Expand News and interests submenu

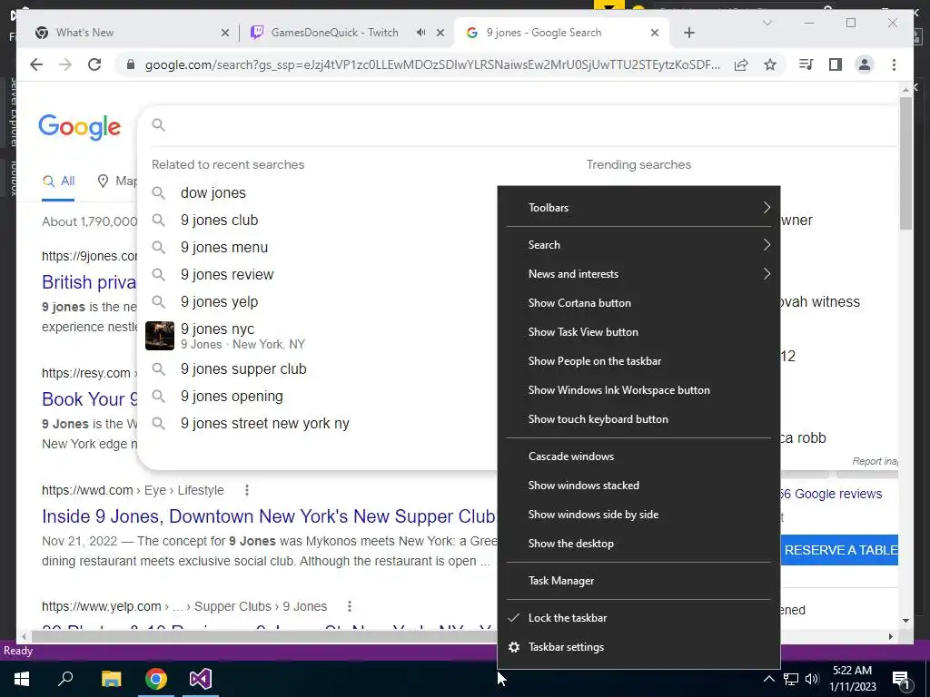point(638,274)
